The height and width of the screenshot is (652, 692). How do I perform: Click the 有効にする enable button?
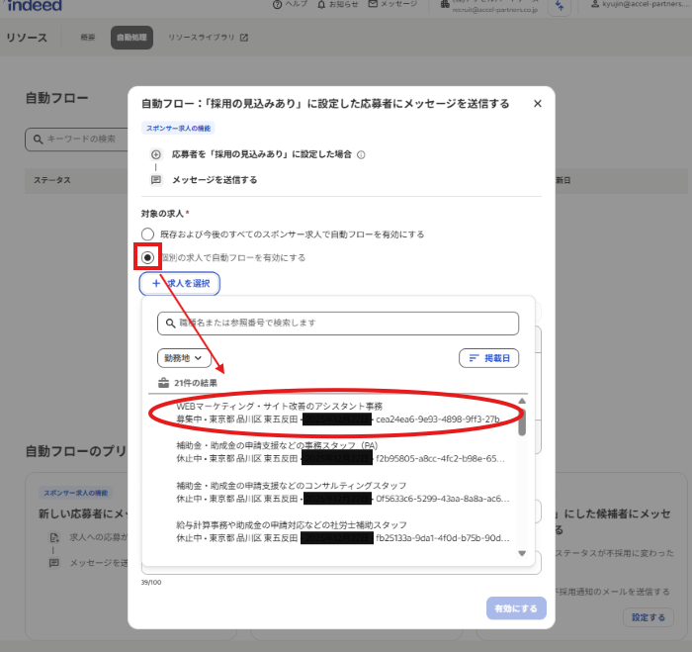(x=515, y=608)
